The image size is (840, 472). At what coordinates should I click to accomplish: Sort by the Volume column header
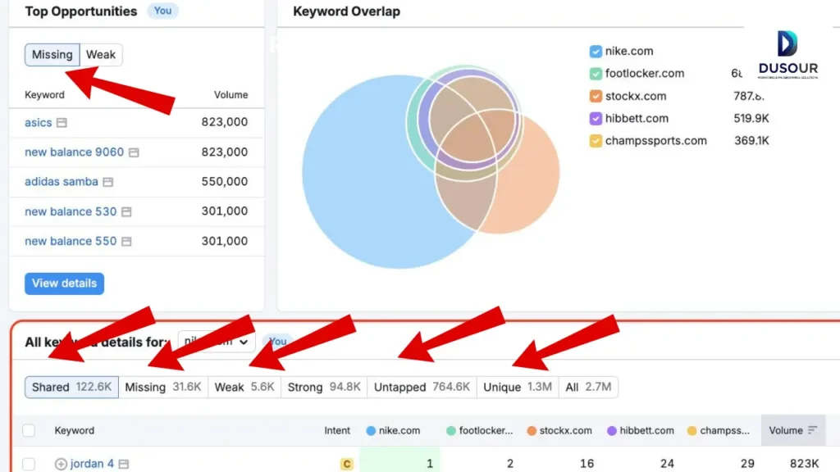click(793, 430)
